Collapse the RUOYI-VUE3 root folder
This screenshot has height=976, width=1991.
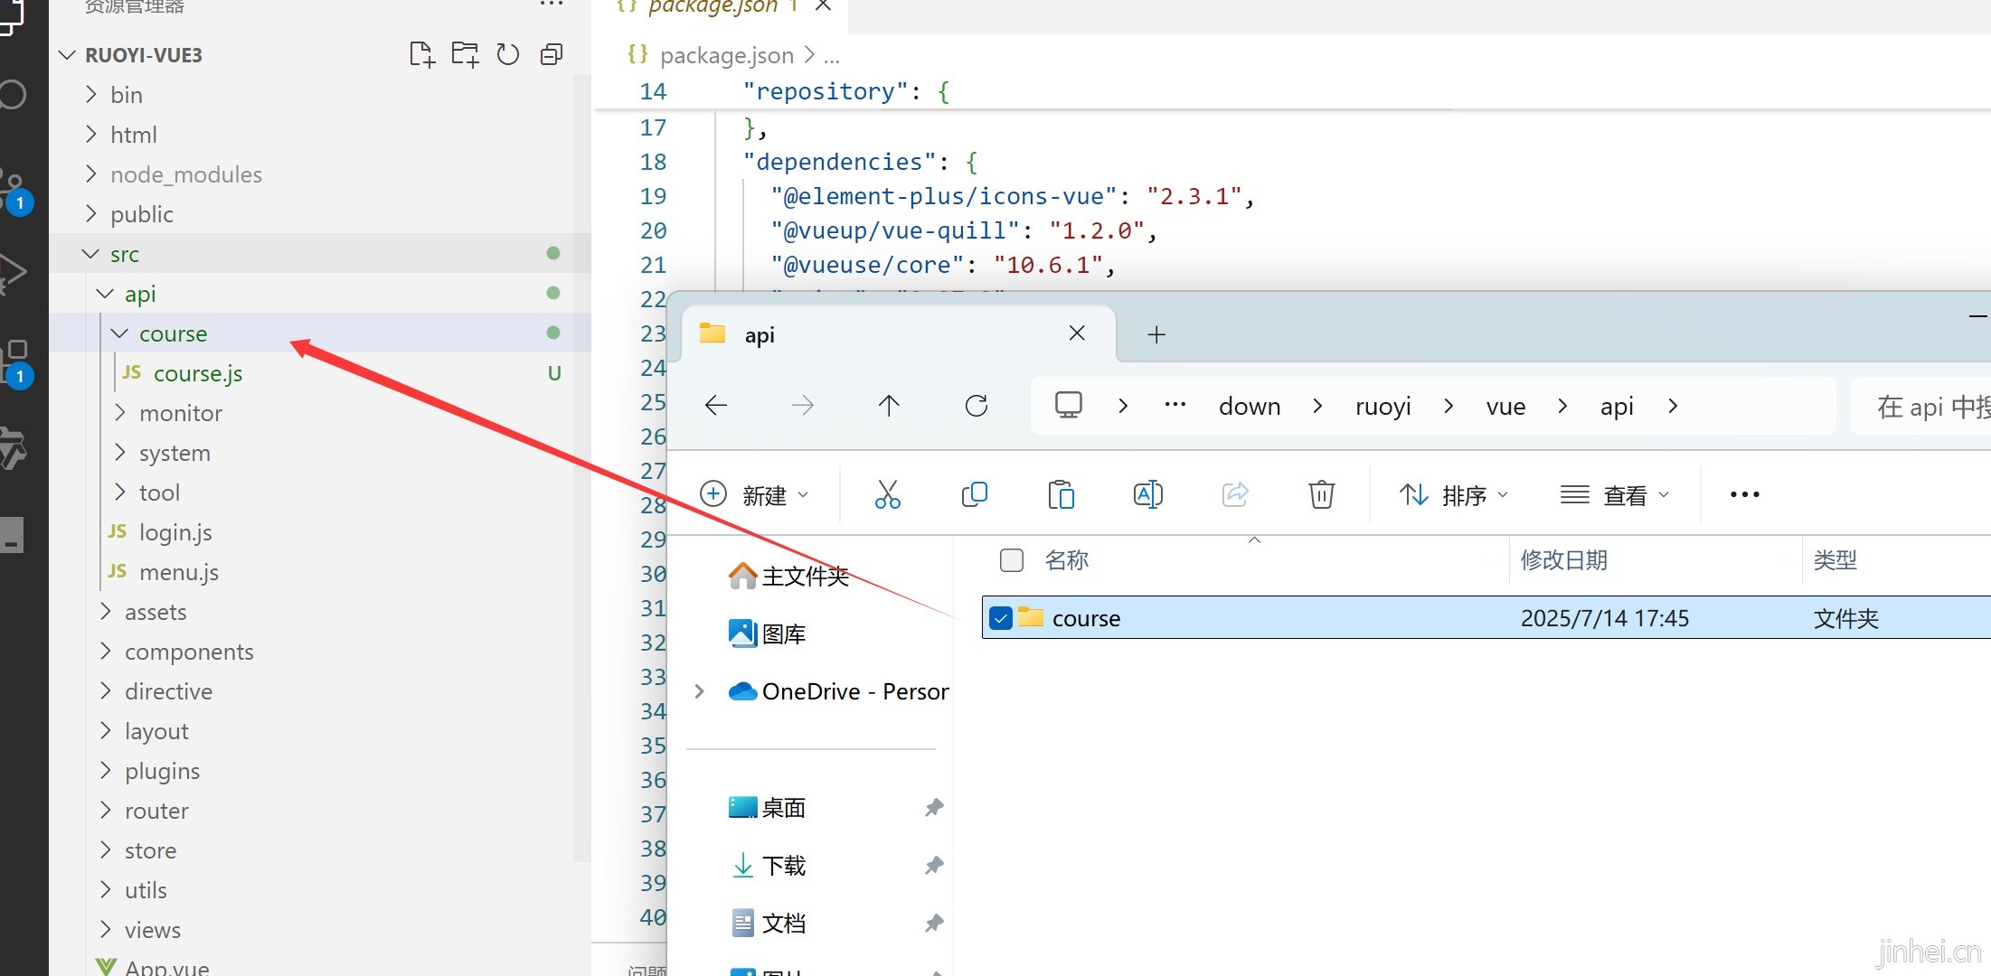click(67, 55)
